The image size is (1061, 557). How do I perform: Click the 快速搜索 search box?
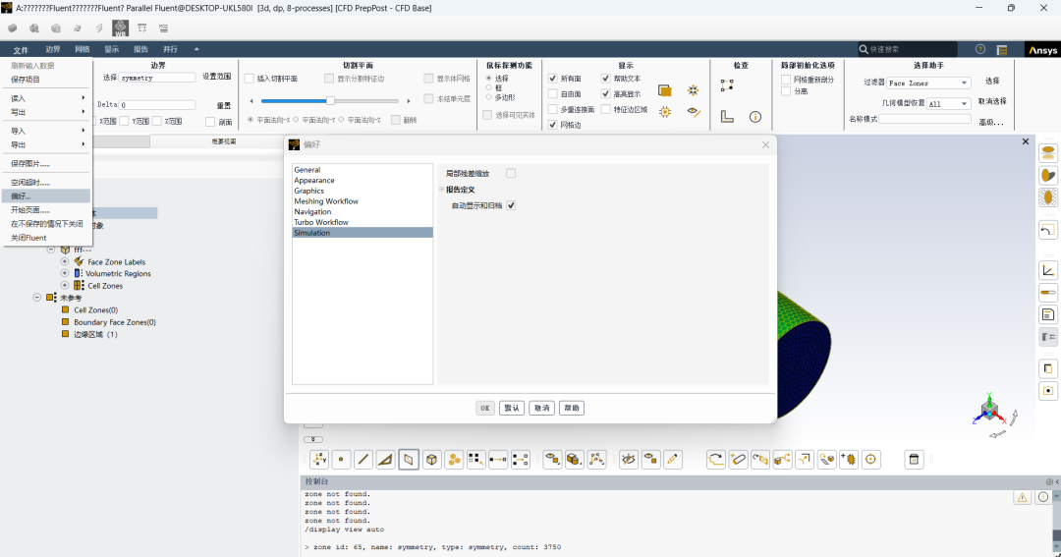point(908,49)
